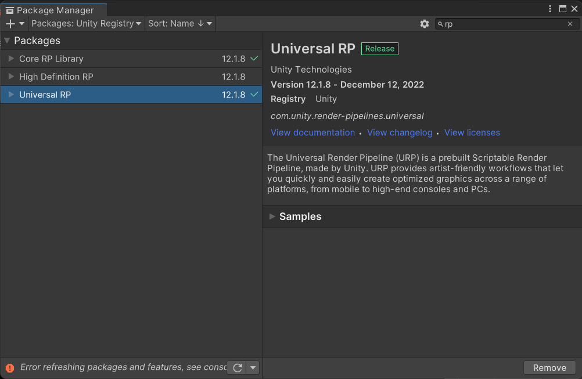Image resolution: width=582 pixels, height=379 pixels.
Task: Expand the Core RP Library row arrow
Action: pyautogui.click(x=11, y=59)
